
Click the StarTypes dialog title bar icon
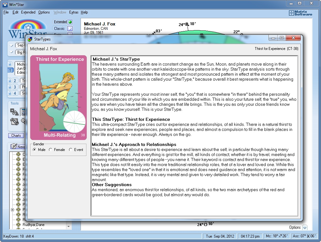30,39
